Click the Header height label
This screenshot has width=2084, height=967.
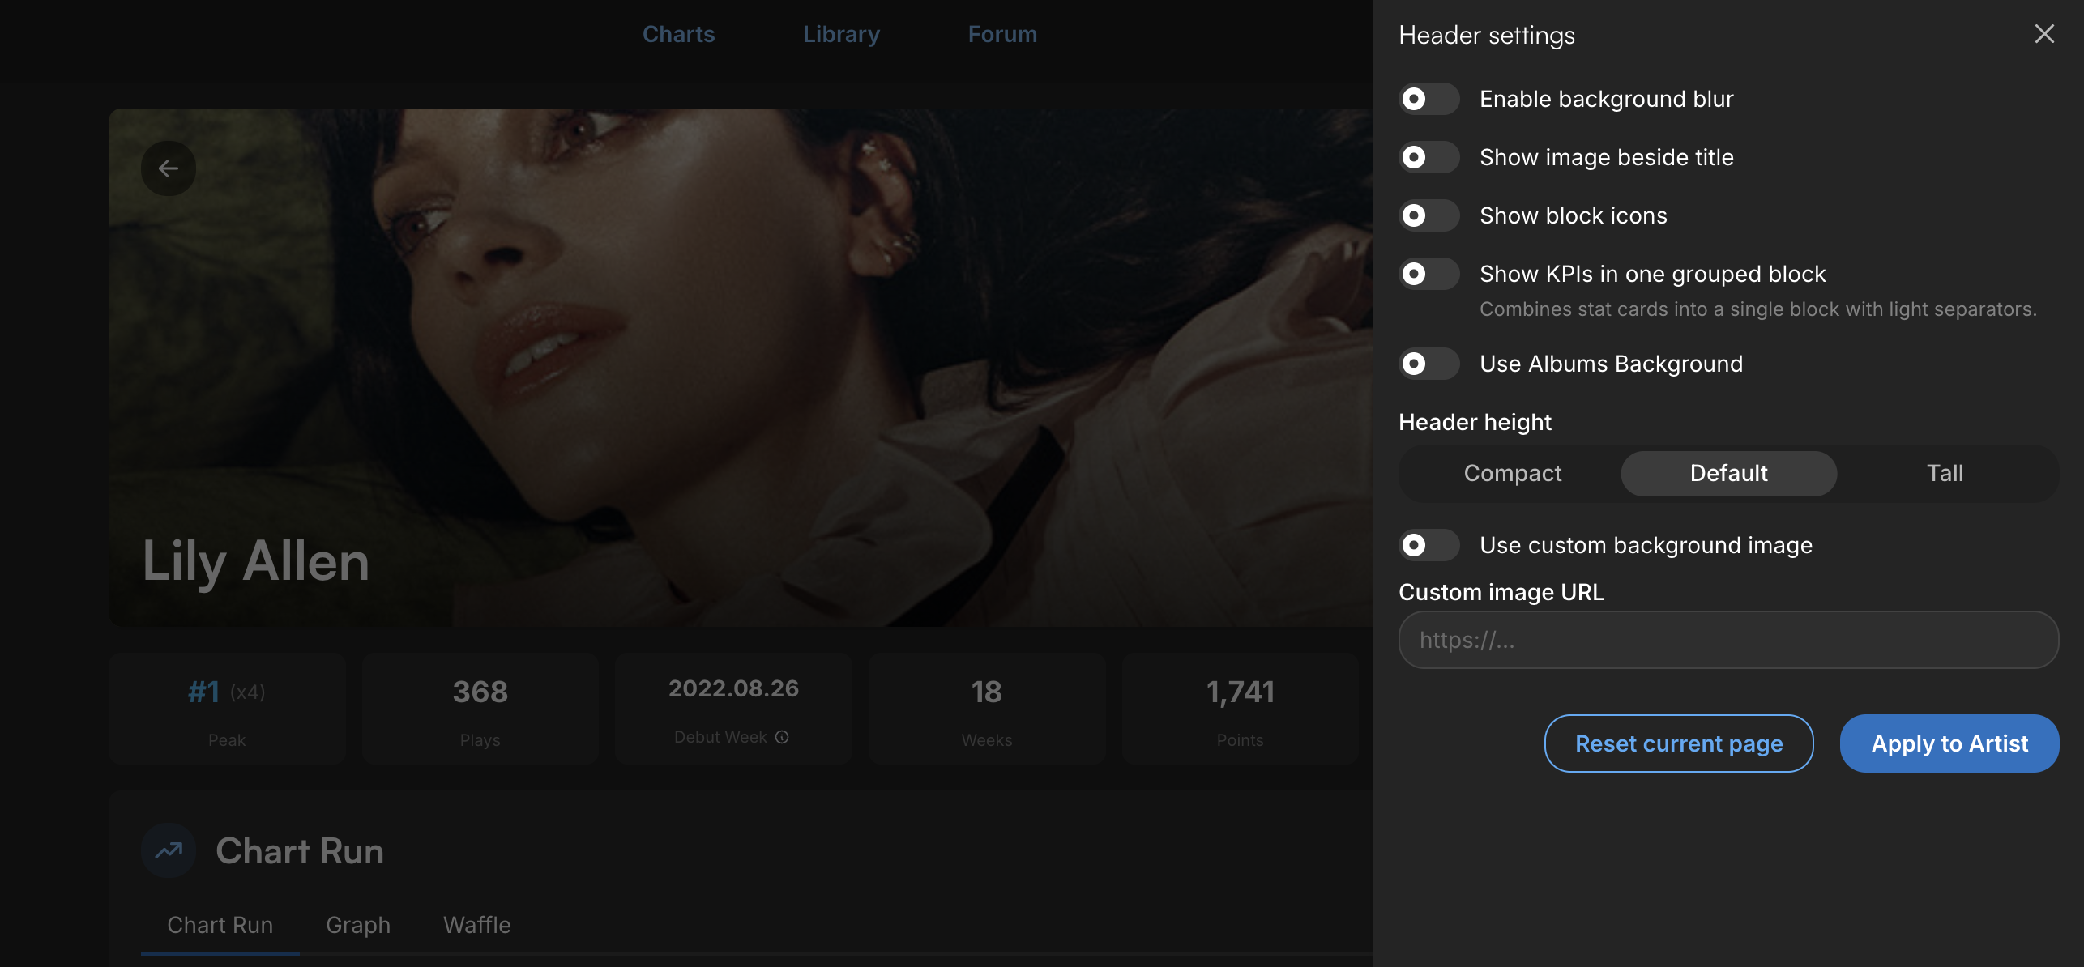[1475, 422]
